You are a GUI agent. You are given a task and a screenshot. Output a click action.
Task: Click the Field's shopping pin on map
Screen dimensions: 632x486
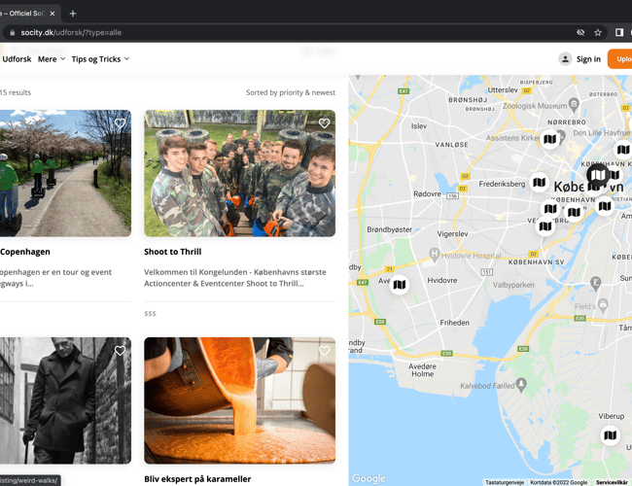pos(603,304)
